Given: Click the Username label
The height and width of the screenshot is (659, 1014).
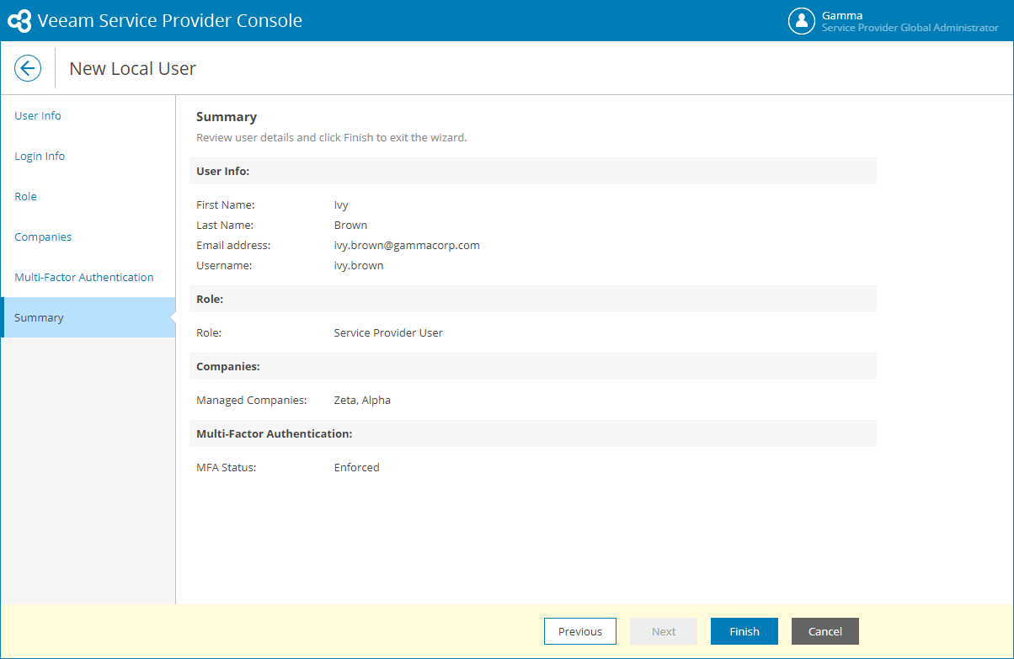Looking at the screenshot, I should [224, 265].
